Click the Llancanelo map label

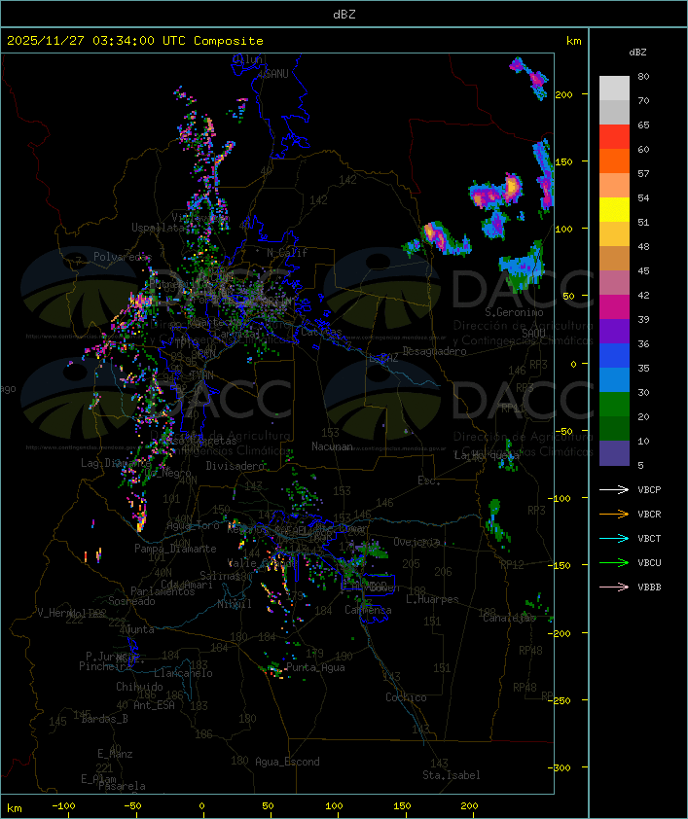tap(183, 674)
